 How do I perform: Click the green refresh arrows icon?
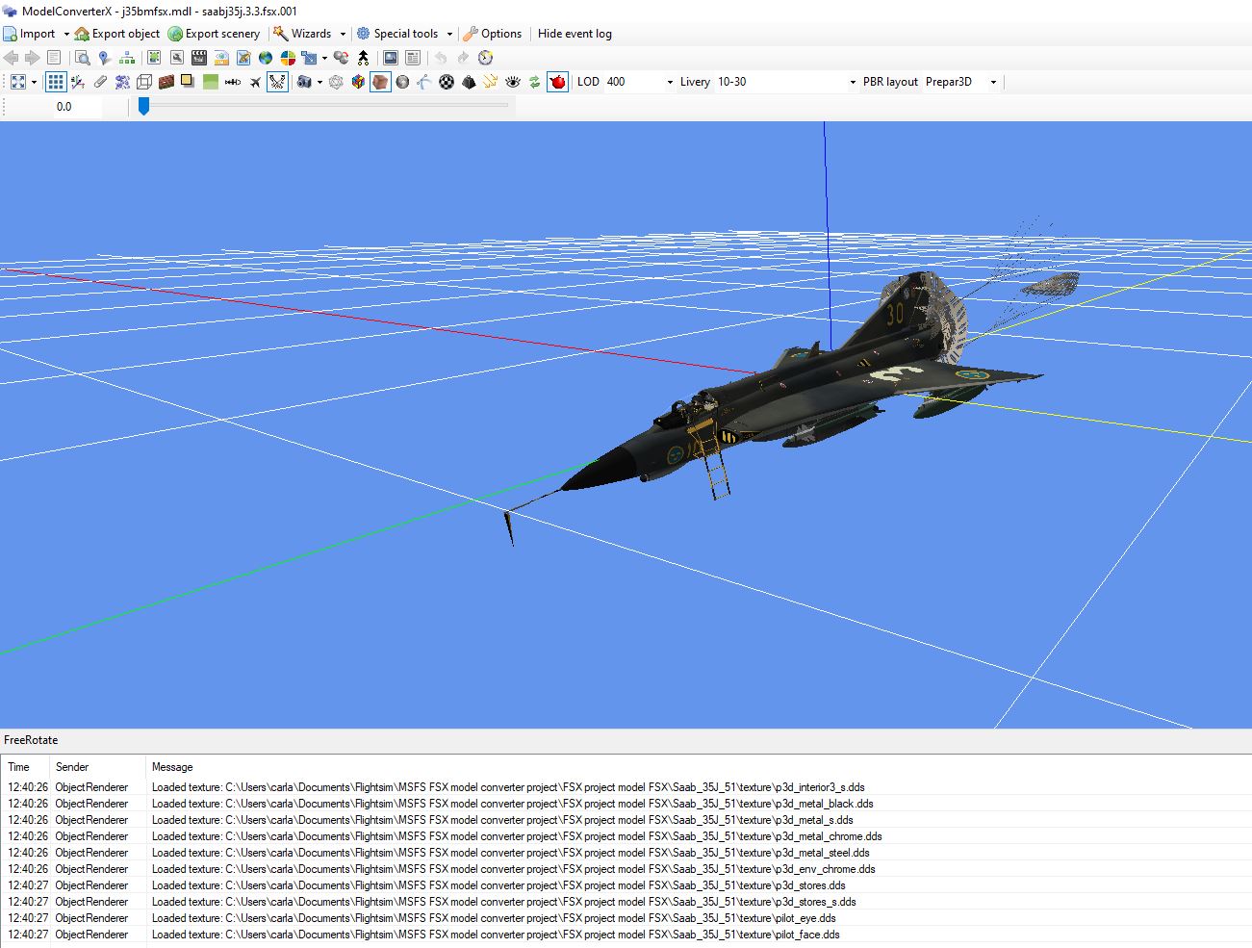pyautogui.click(x=535, y=83)
